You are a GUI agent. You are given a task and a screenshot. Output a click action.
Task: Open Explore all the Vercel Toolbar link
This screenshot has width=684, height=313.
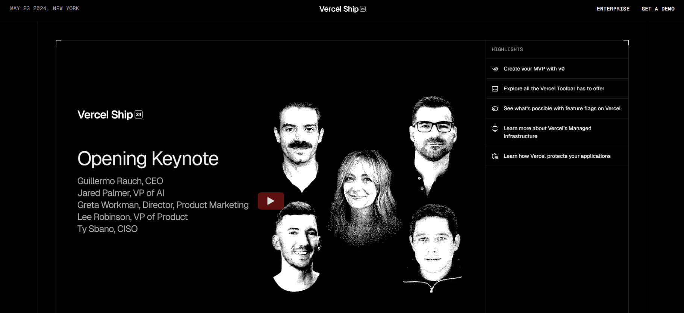click(x=554, y=88)
